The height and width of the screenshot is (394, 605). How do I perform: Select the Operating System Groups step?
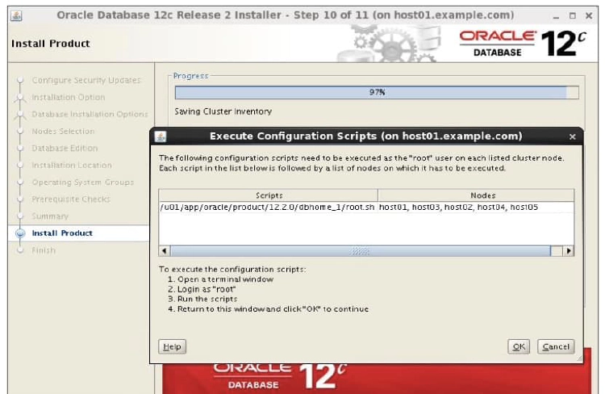(x=83, y=182)
